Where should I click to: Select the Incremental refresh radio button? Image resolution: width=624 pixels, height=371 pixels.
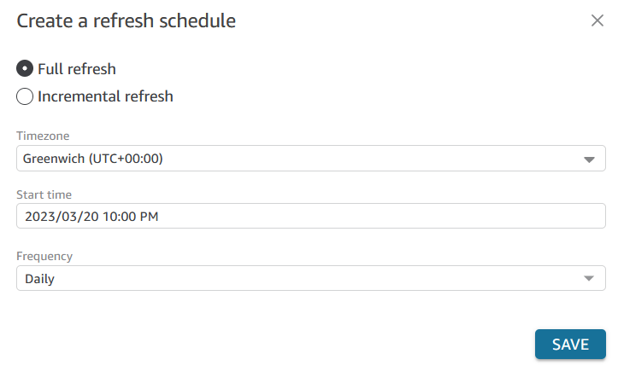25,96
